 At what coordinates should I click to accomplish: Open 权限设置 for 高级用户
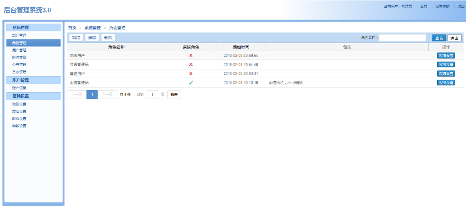(x=446, y=55)
